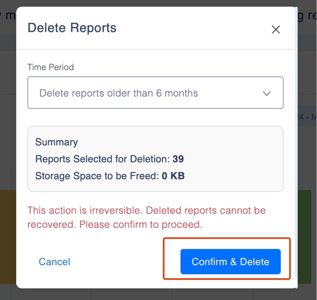Click the Delete Reports dialog title
Screen dimensions: 317x300
click(72, 28)
